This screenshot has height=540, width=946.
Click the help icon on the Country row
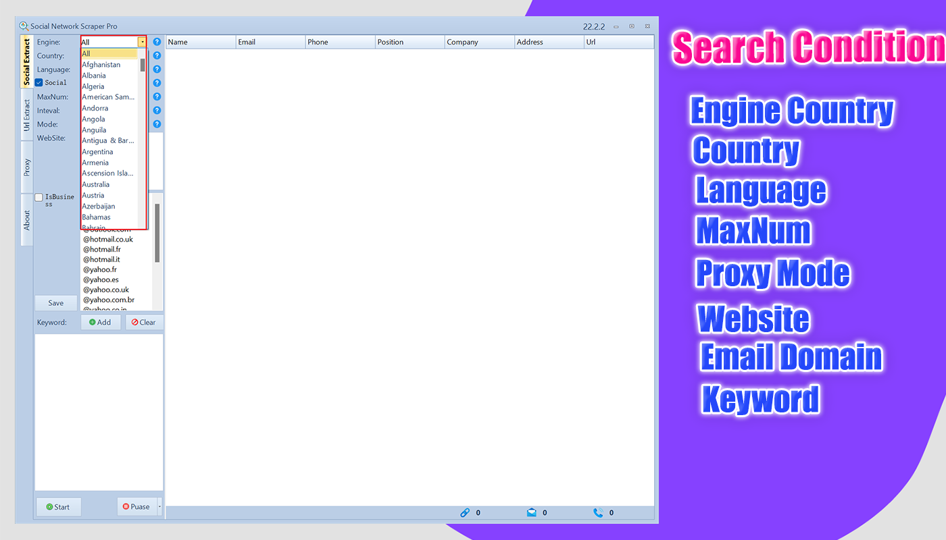157,55
